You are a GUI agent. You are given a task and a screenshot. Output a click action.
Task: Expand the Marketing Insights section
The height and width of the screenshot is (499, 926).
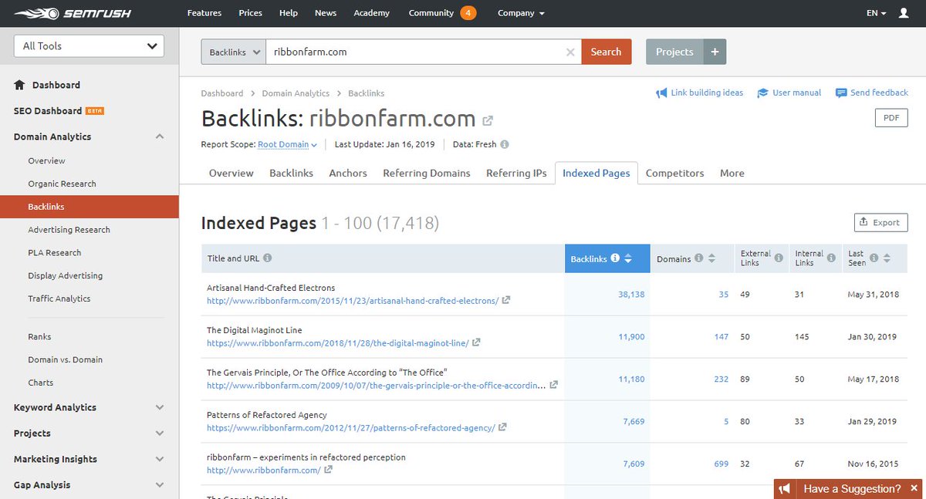(159, 459)
